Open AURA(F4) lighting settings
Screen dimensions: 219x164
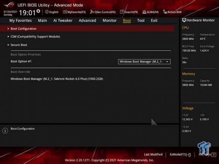coord(150,12)
